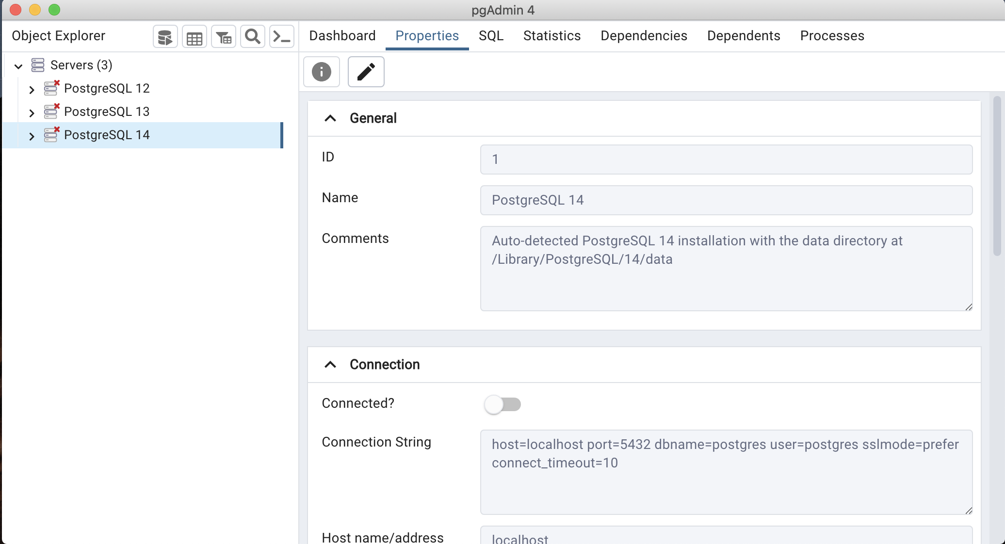
Task: Click the Host name/address field
Action: click(x=726, y=535)
